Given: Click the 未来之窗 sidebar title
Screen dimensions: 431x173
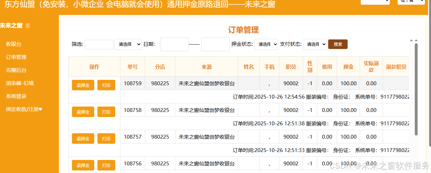Looking at the screenshot, I should click(11, 26).
